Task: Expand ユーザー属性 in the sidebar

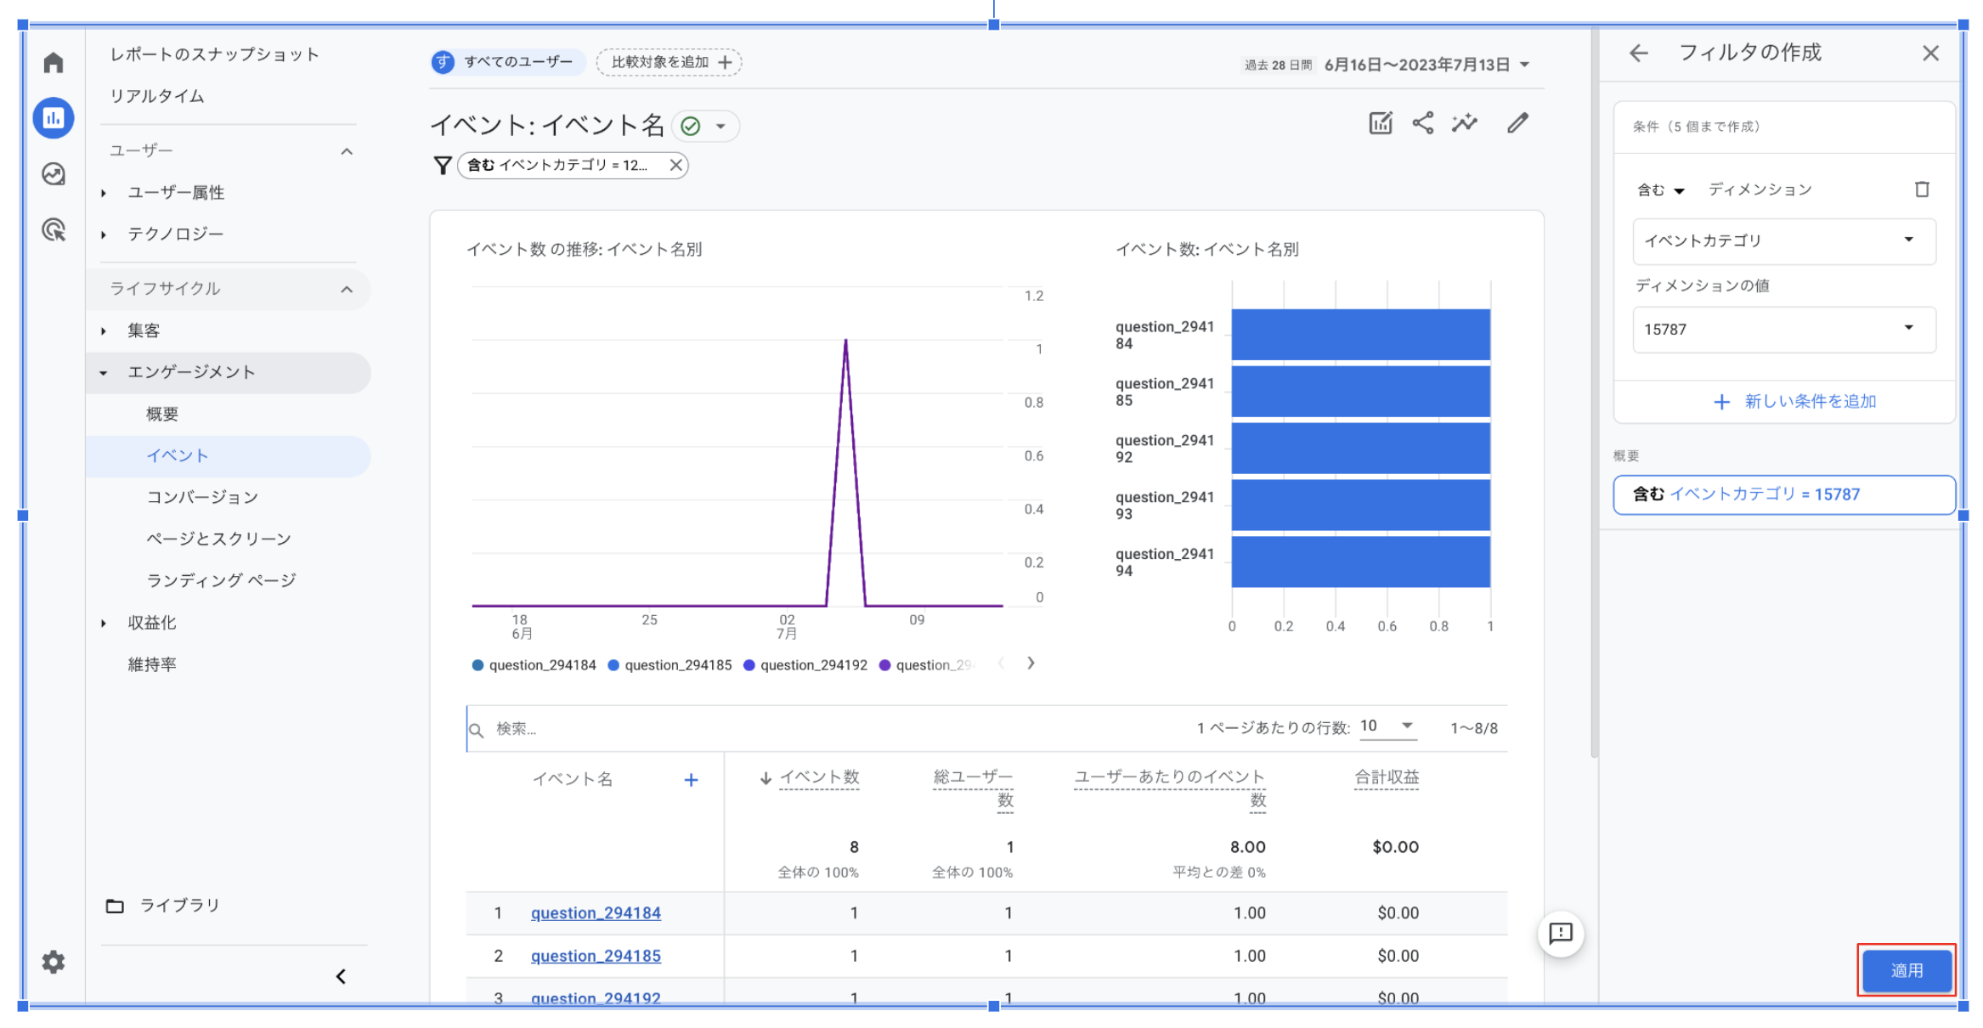Action: click(x=104, y=193)
